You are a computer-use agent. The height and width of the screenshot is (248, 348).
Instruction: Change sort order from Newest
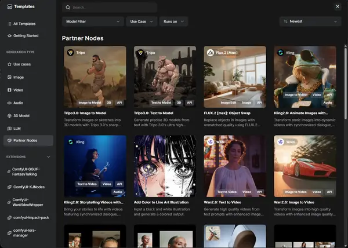(x=310, y=21)
